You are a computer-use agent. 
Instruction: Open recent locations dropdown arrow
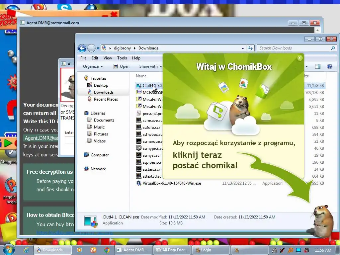pyautogui.click(x=98, y=48)
